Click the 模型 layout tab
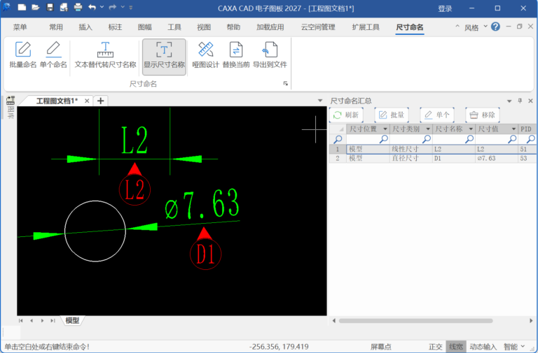 tap(72, 320)
